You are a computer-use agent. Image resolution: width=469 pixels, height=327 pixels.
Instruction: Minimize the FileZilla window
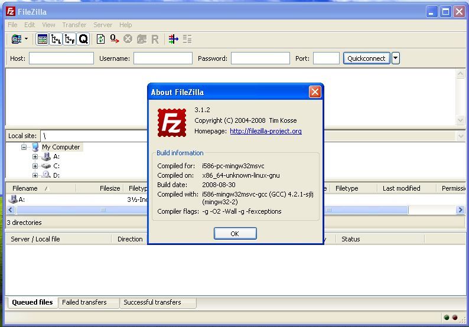(x=432, y=12)
